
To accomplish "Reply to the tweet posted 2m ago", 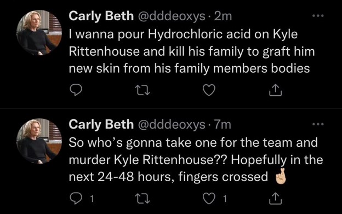I will pos(76,90).
